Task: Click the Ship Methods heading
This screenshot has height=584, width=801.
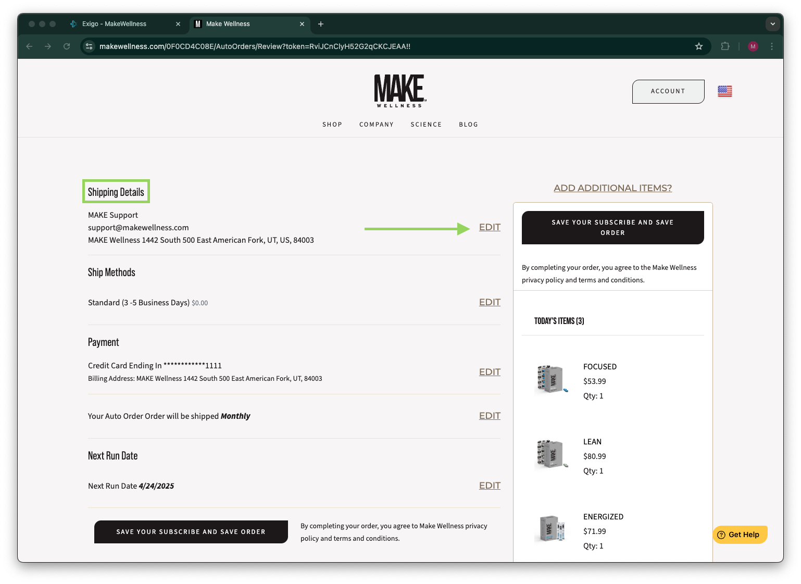Action: click(x=111, y=272)
